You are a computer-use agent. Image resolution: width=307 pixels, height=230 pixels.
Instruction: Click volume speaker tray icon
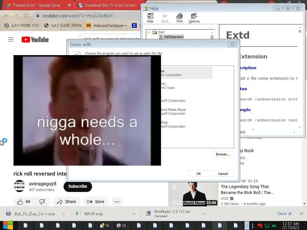point(274,226)
